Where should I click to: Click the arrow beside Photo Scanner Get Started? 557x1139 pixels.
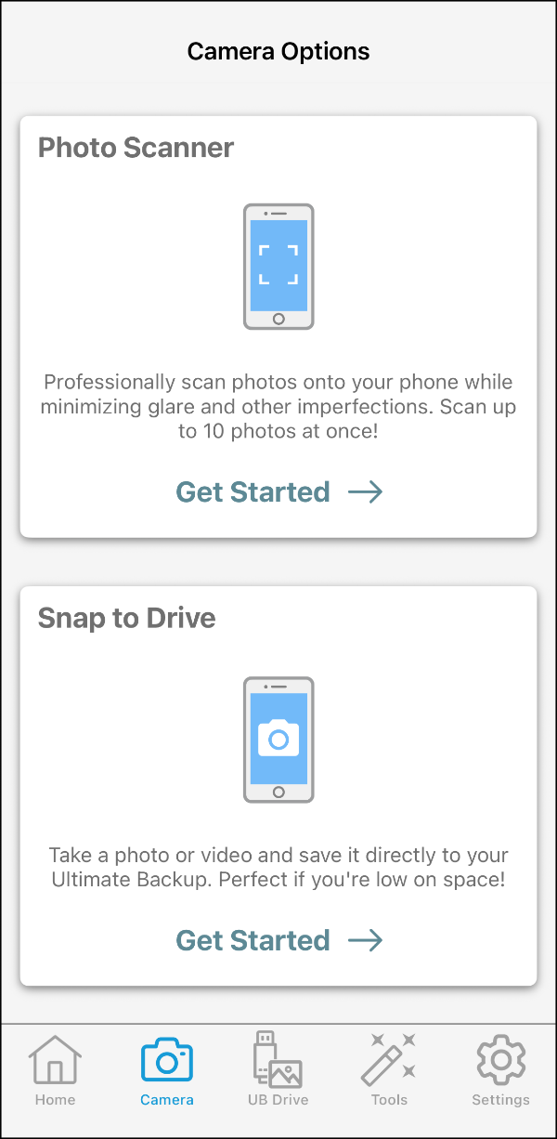tap(366, 492)
